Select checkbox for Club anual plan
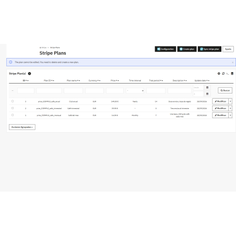 [13, 101]
